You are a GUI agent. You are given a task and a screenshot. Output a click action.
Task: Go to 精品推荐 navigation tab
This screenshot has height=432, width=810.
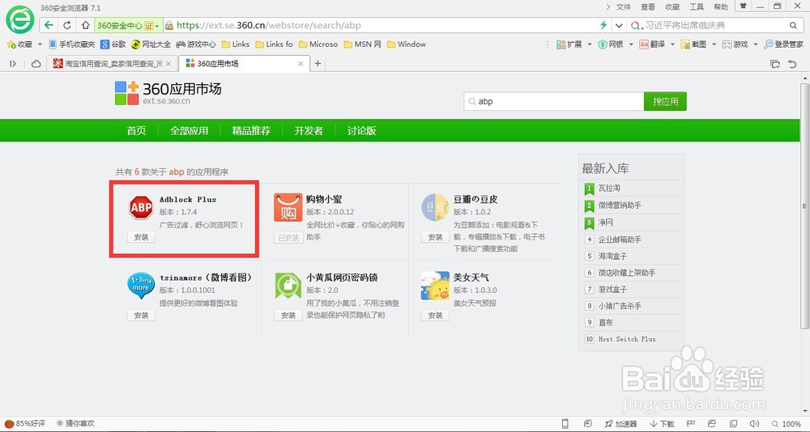coord(251,130)
